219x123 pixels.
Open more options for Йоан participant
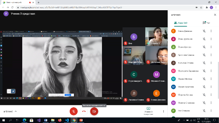click(211, 39)
